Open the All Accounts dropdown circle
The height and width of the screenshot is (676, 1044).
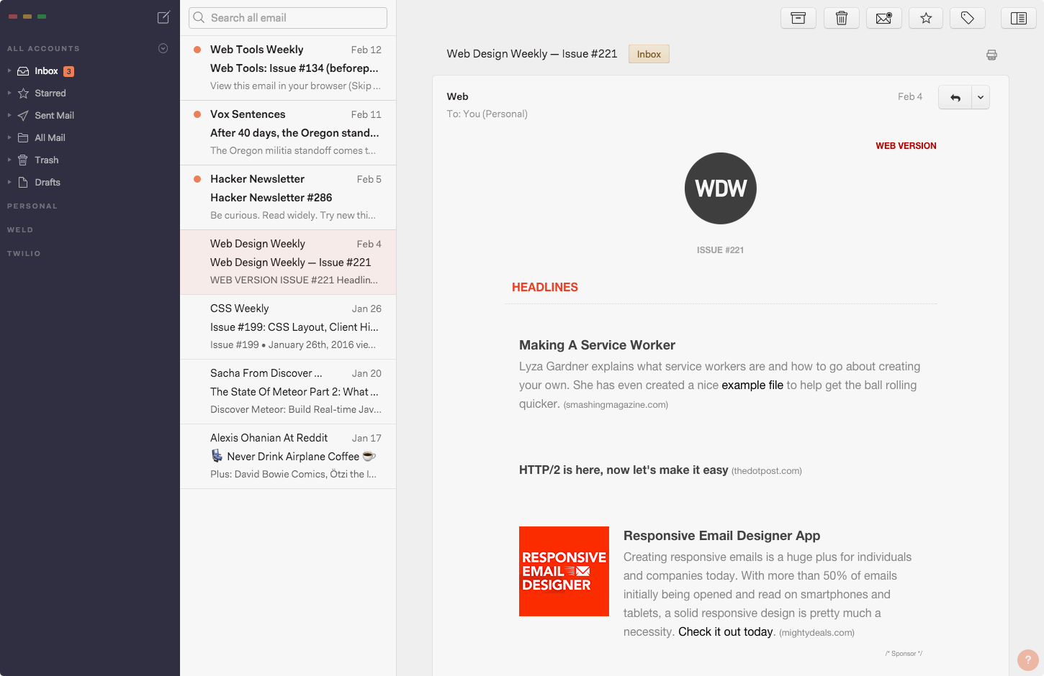pos(163,48)
